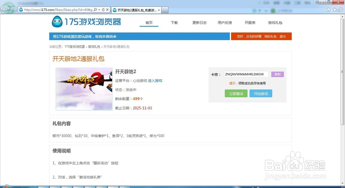Click 退出 to log out
The image size is (345, 188).
click(x=283, y=36)
